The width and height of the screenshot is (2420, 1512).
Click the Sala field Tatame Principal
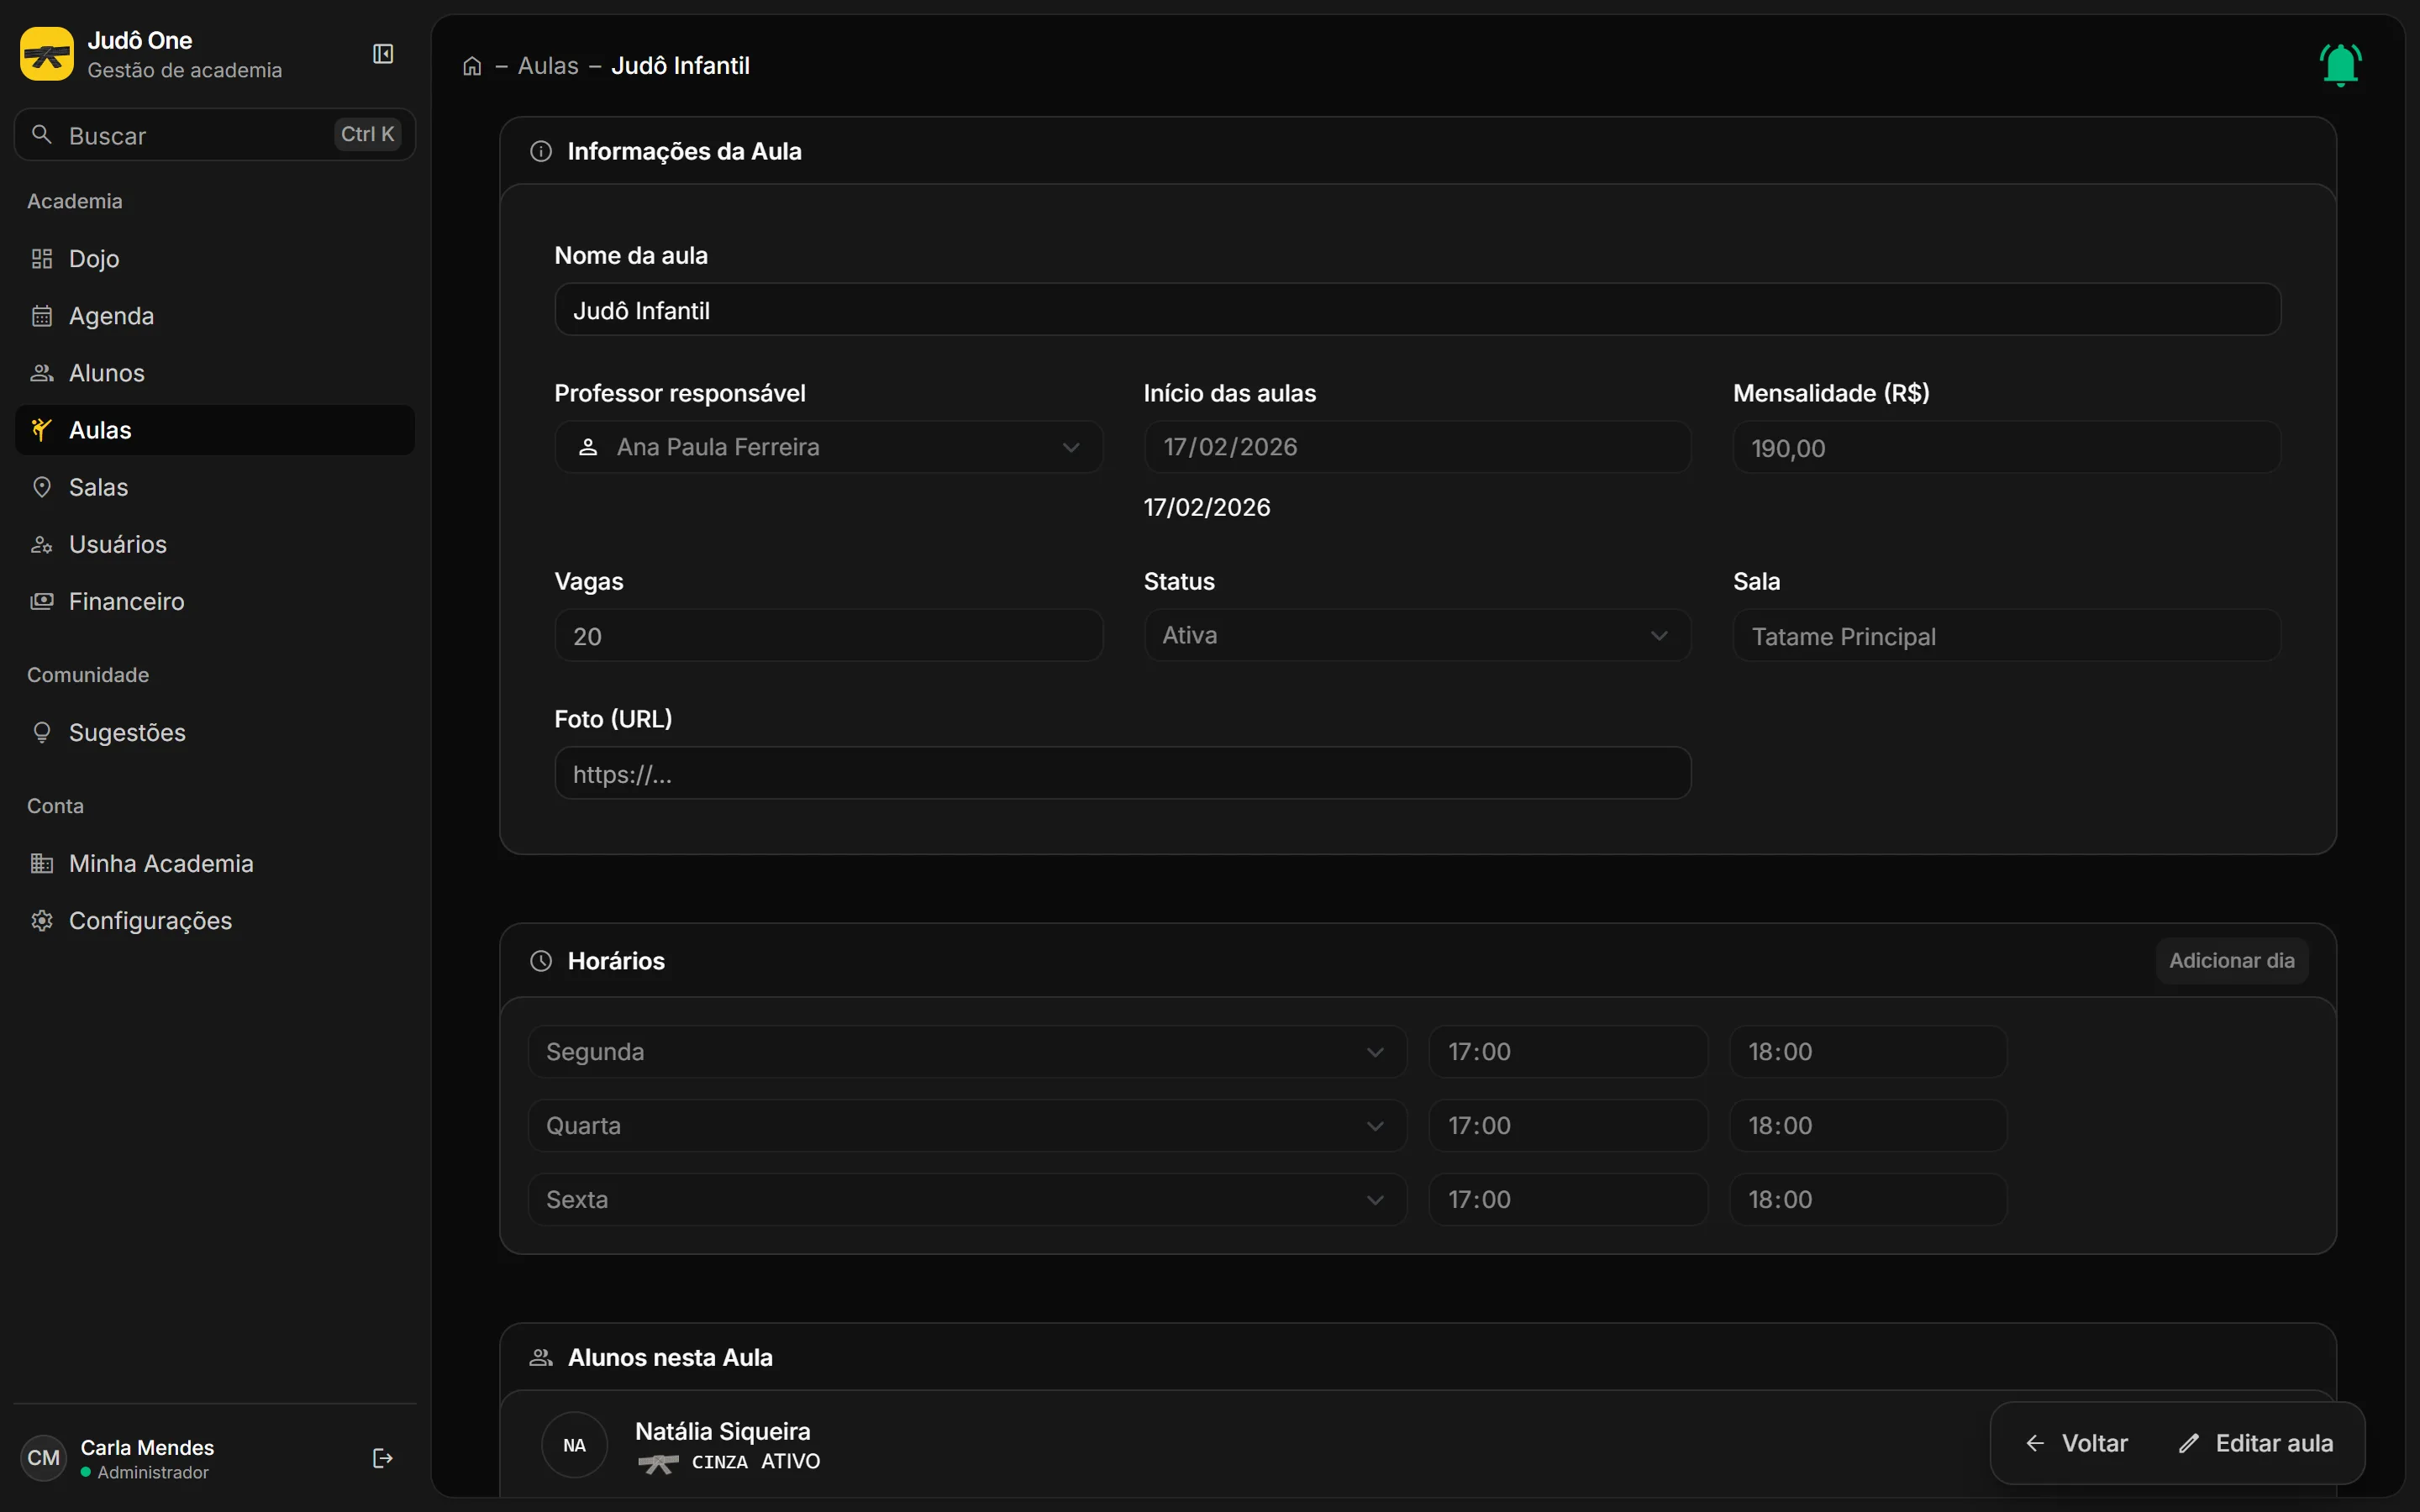pos(2006,635)
